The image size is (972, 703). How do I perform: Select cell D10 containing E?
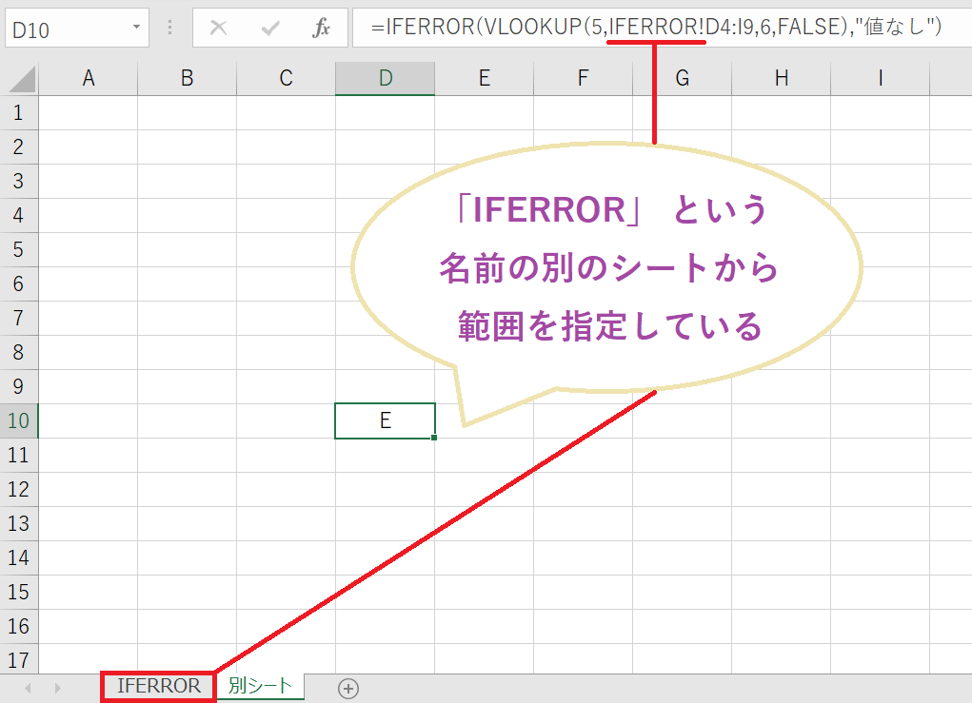point(385,420)
